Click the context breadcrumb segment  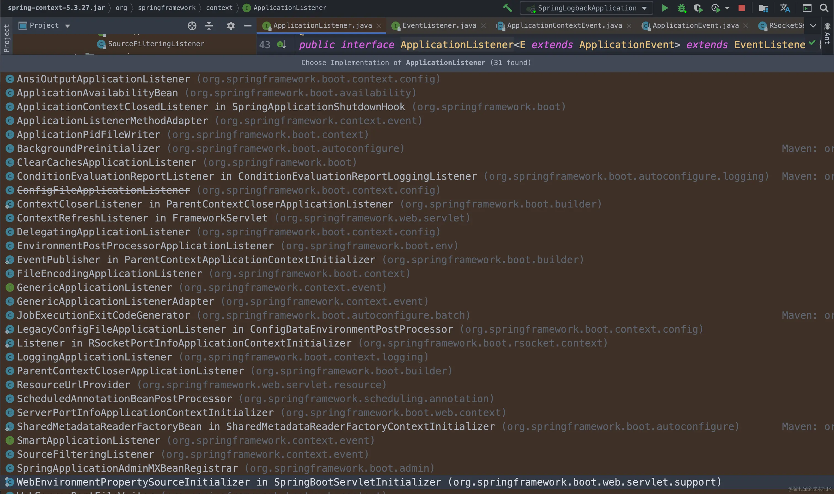(219, 8)
